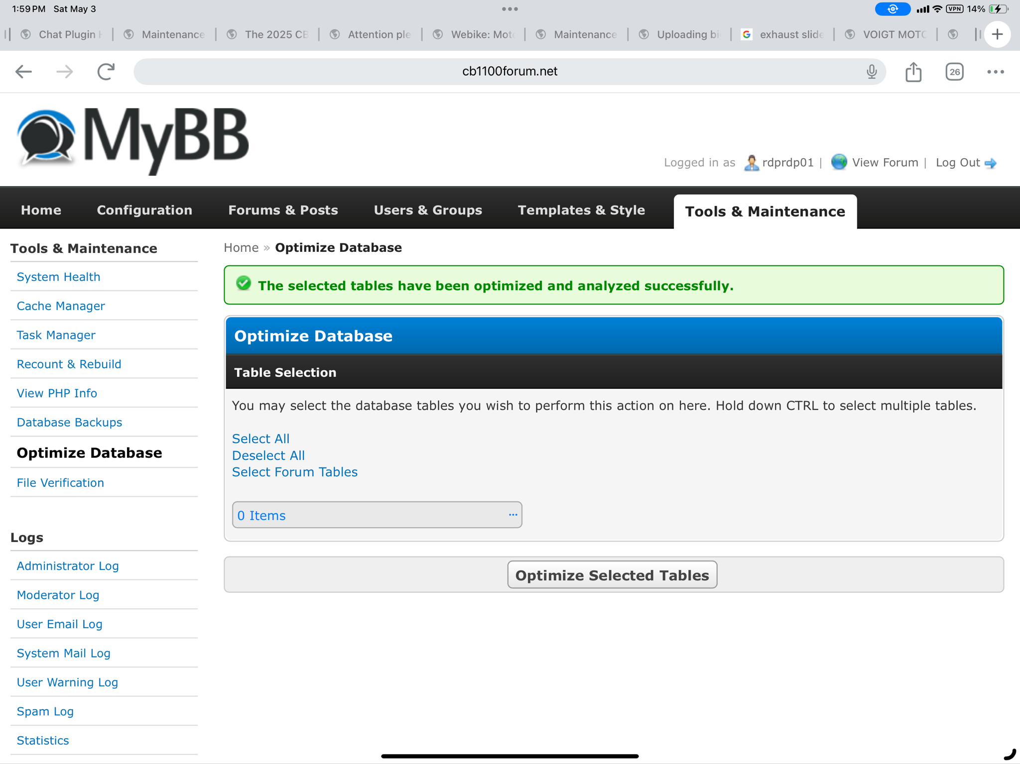Add a new tab with the plus icon

pos(997,34)
